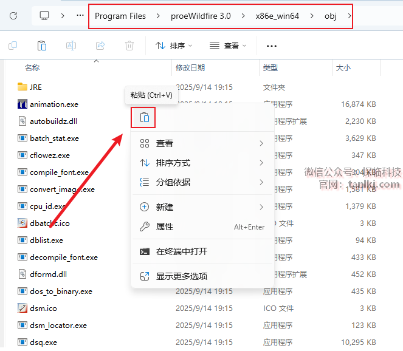
Task: Click the 10,295 KB size cell
Action: click(x=359, y=342)
